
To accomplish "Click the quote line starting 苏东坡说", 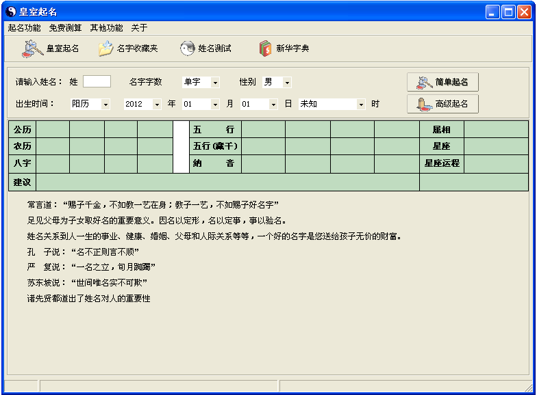I will [87, 283].
